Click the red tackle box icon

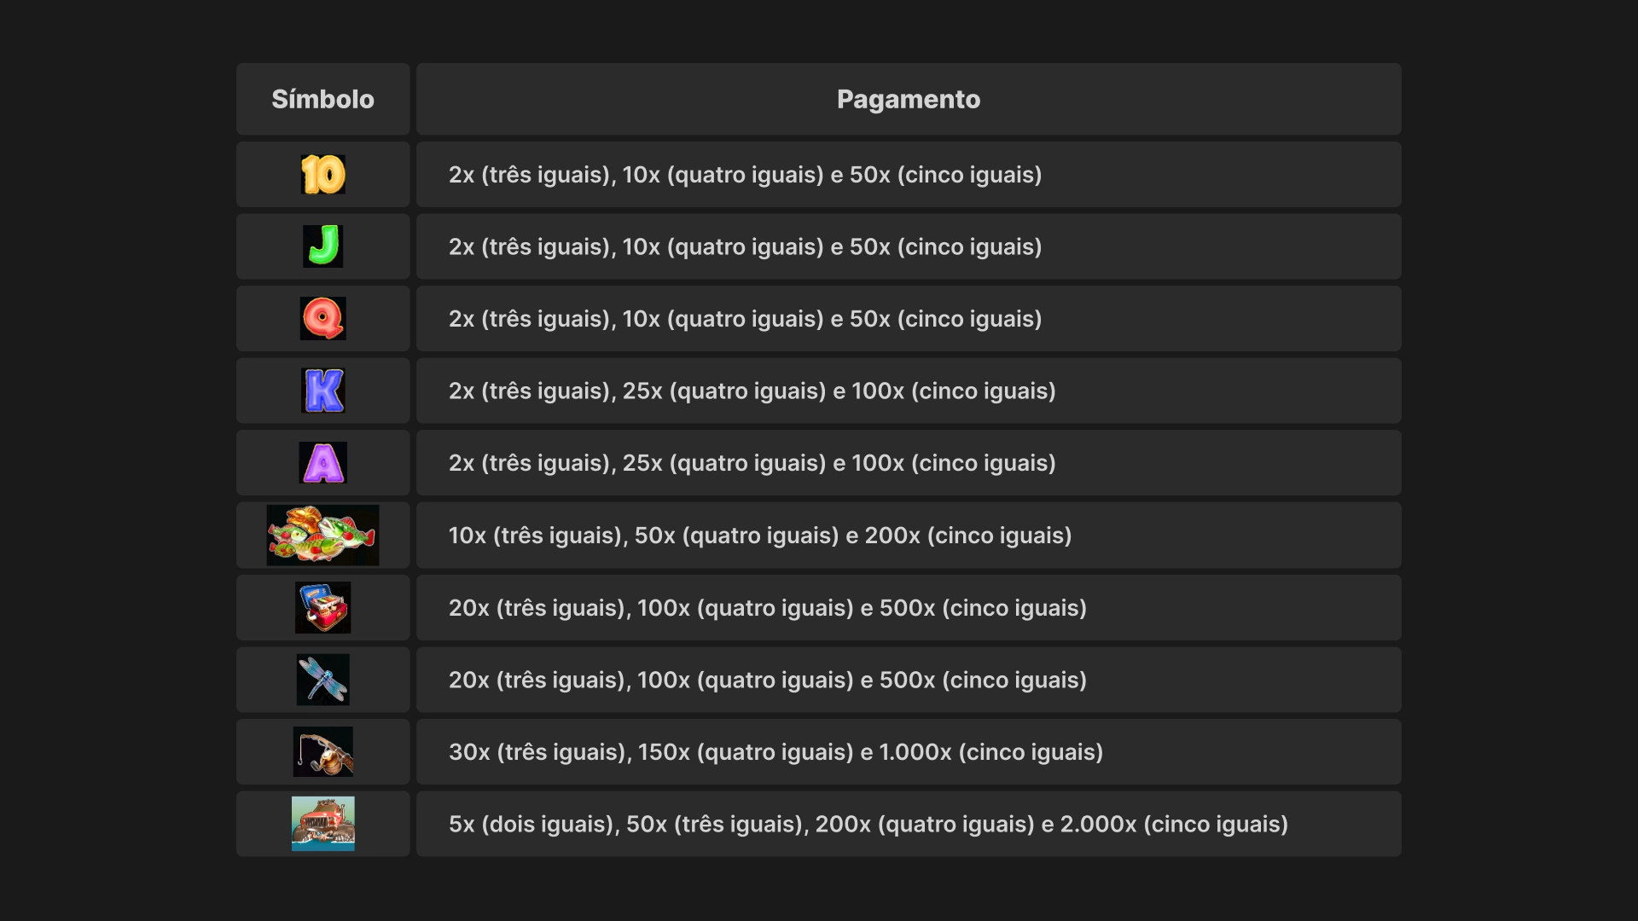[x=322, y=607]
